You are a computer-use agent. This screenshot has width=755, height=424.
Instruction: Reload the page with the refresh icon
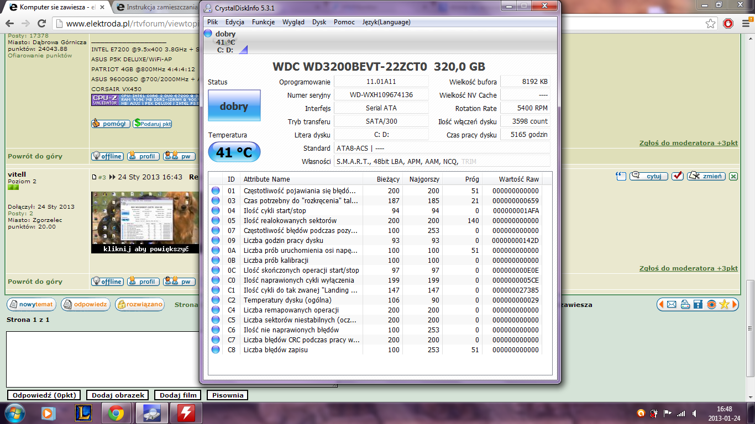pyautogui.click(x=41, y=24)
